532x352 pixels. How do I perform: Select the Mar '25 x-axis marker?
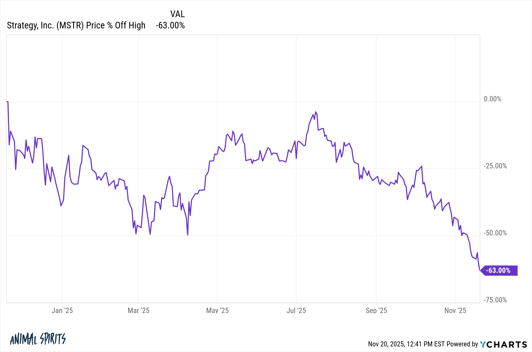138,310
